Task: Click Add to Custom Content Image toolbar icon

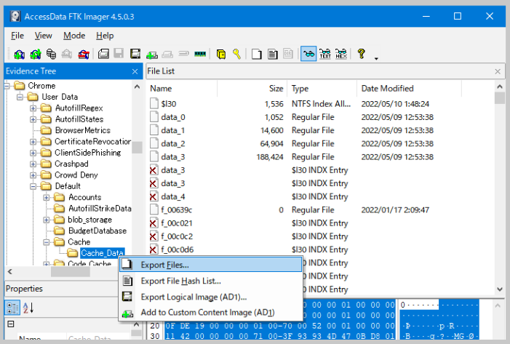Action: (x=152, y=55)
